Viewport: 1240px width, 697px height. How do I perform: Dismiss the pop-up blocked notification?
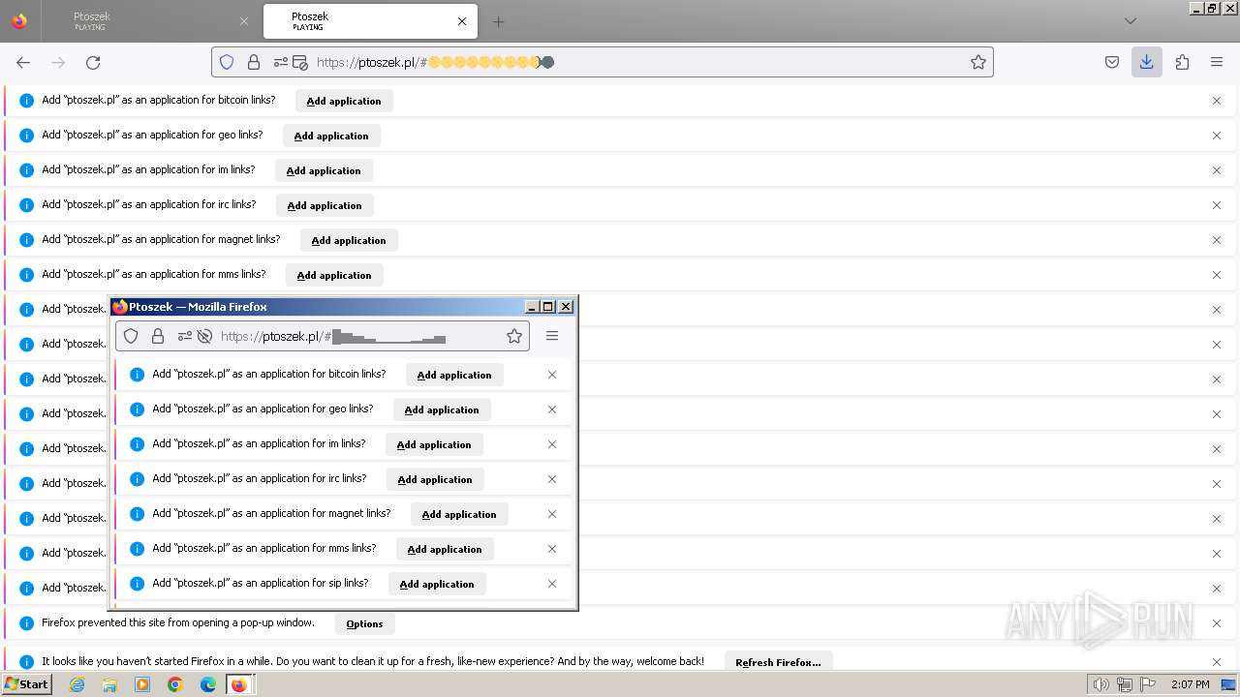(x=1217, y=623)
